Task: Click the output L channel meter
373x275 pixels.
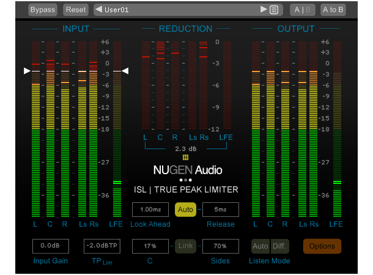Action: click(256, 129)
